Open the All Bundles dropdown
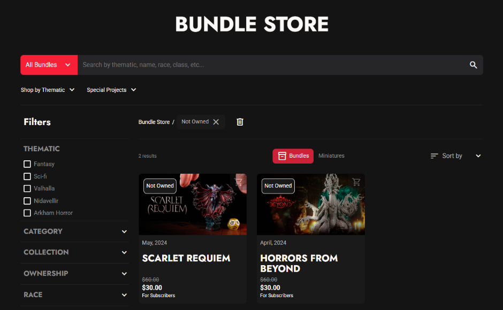 [x=49, y=65]
